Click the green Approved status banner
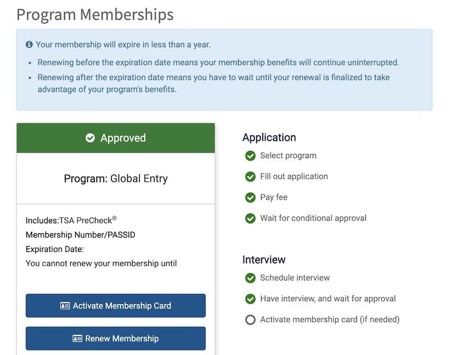Viewport: 449px width, 355px height. [116, 138]
